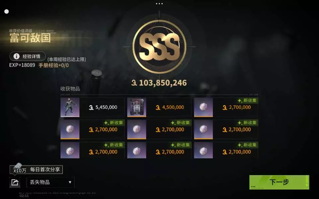Open the info icon beside 经验详情
This screenshot has width=319, height=199.
[16, 56]
